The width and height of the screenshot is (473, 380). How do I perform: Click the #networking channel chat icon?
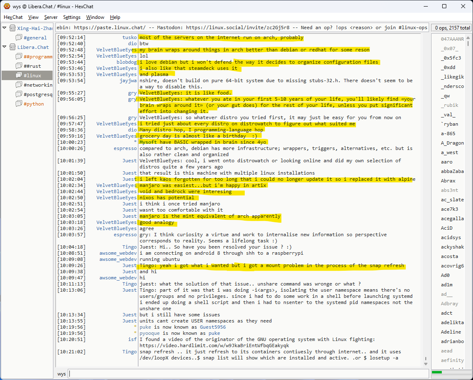(18, 85)
